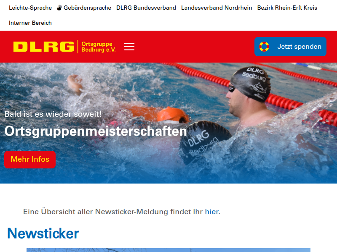Click the Newsticker heading
This screenshot has height=252, width=337.
43,233
